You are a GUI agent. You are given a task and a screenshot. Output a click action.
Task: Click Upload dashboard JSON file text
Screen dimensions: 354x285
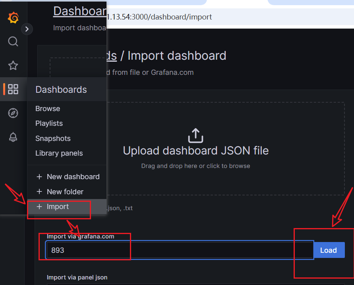196,150
